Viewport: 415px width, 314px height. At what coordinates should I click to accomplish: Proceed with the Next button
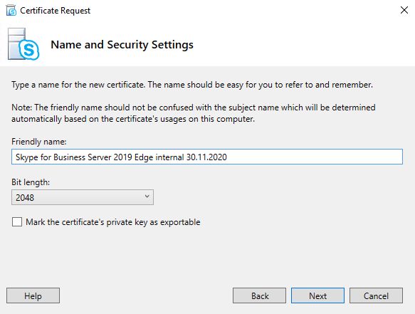[x=318, y=295]
